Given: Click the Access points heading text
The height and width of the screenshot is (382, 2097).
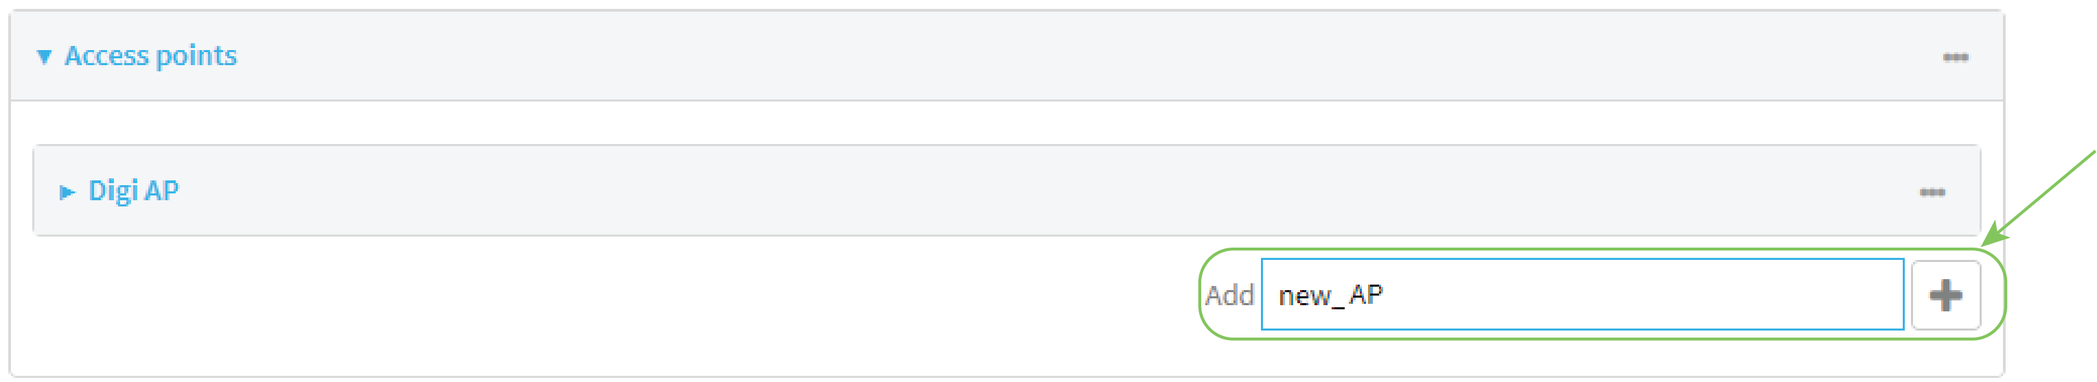Looking at the screenshot, I should point(150,56).
